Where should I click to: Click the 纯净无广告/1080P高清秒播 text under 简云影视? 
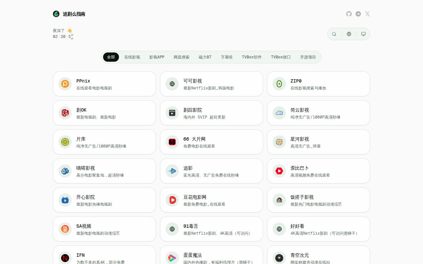point(315,117)
